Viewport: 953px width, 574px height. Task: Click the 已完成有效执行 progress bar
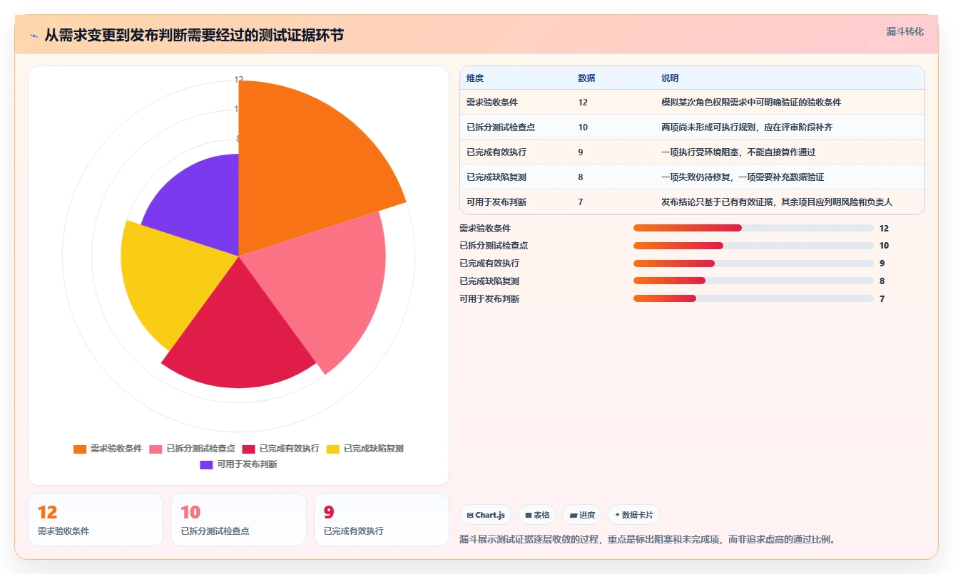(x=753, y=263)
